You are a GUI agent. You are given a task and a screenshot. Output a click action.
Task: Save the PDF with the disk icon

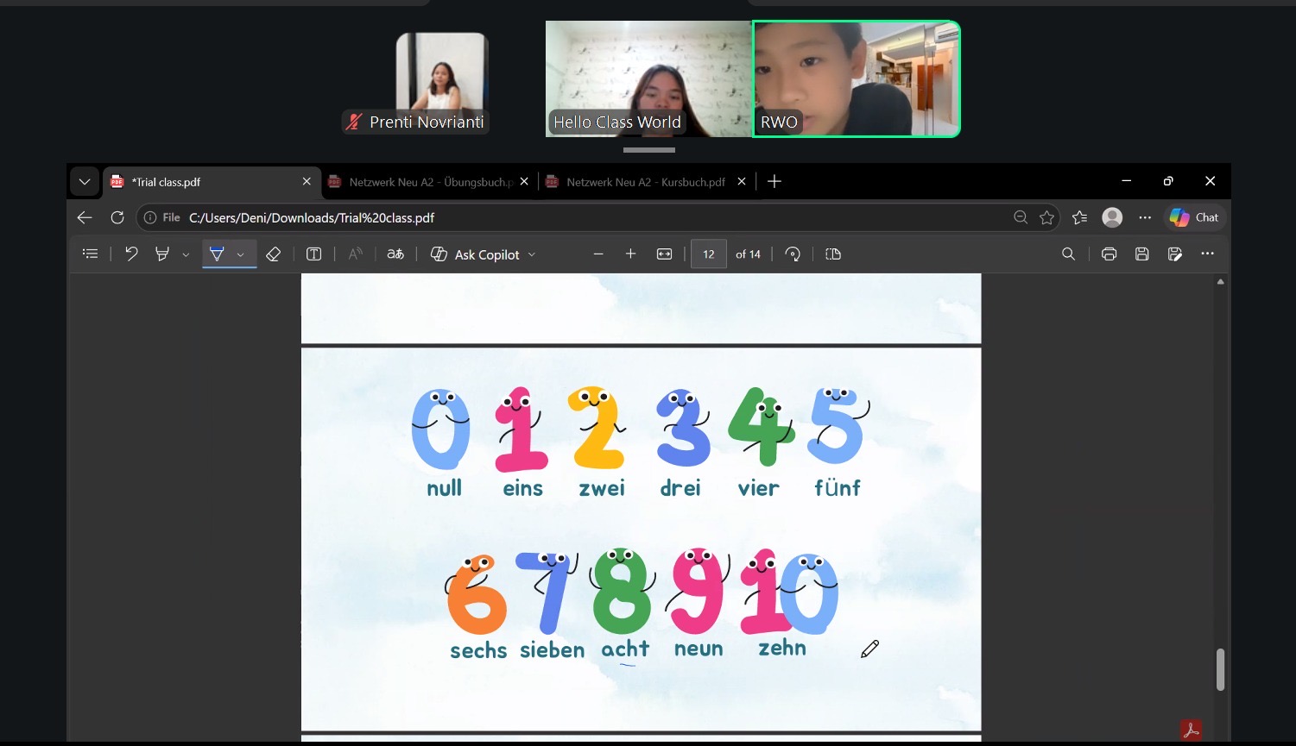1142,254
